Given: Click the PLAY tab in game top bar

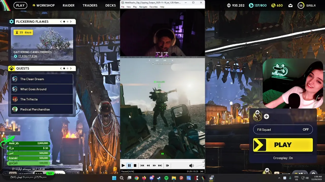Looking at the screenshot, I should [20, 5].
